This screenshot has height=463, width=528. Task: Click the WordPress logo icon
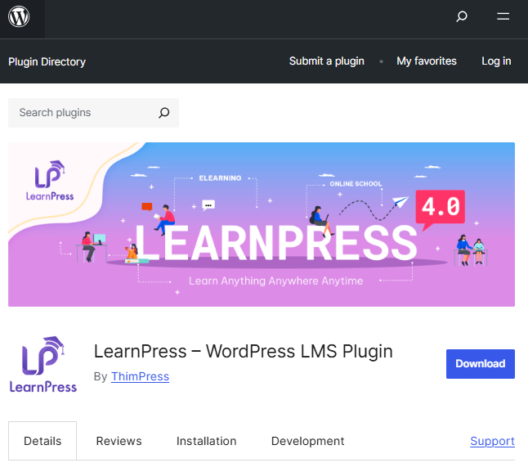coord(19,16)
